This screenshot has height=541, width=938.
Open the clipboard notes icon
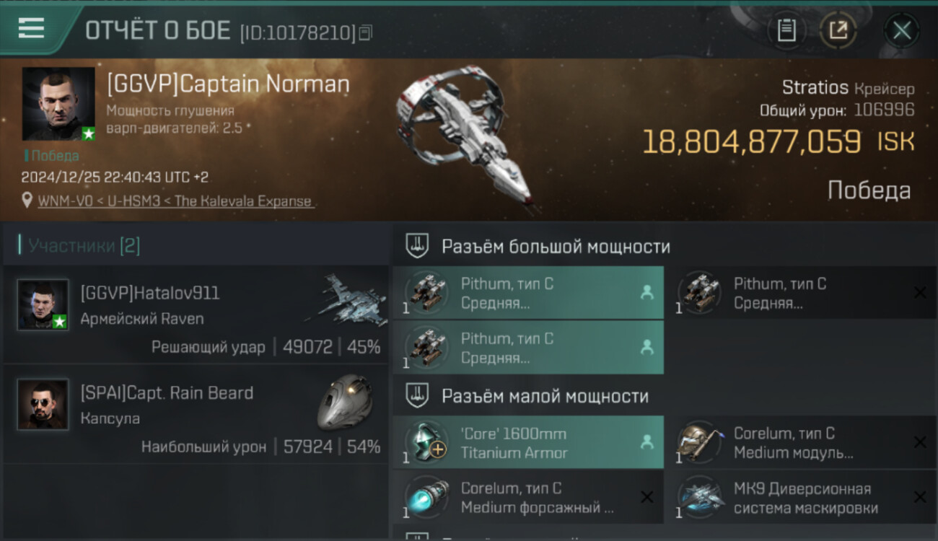coord(786,30)
